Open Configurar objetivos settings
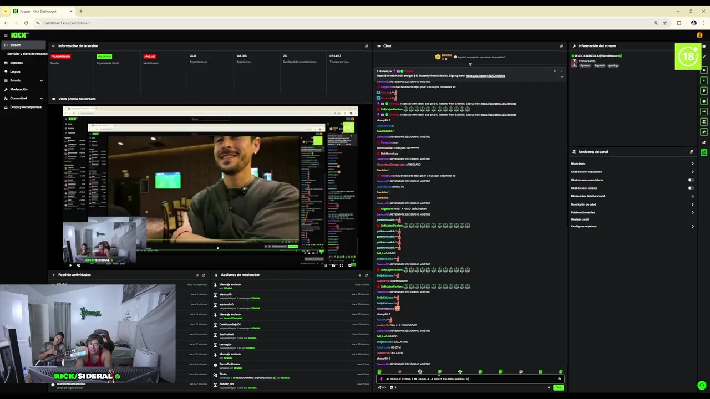 [x=632, y=226]
